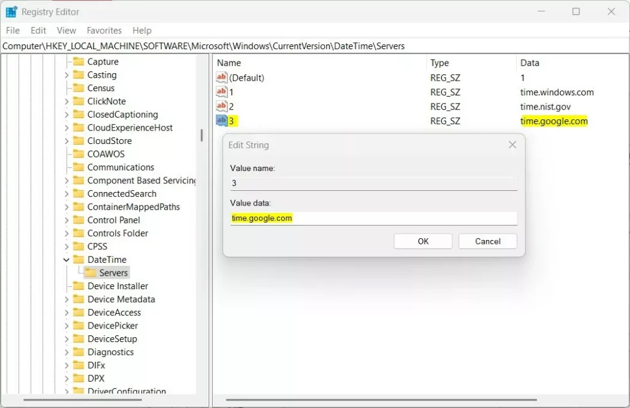The image size is (630, 408).
Task: Select the DeviceSetup tree item
Action: pos(112,339)
